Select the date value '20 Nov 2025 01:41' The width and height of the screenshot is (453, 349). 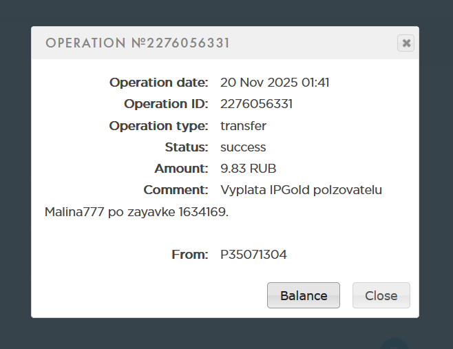pyautogui.click(x=275, y=83)
